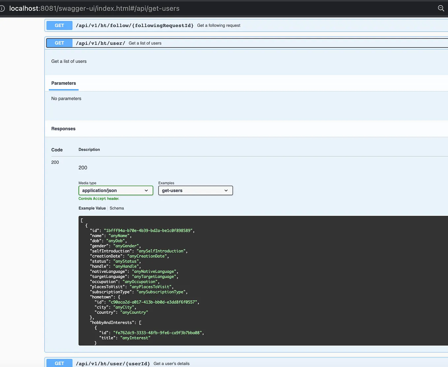Click the GET badge for follow request endpoint

59,25
